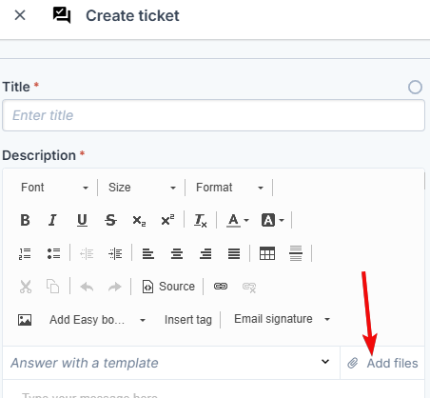Viewport: 430px width, 398px height.
Task: Insert a numbered list
Action: pos(25,253)
